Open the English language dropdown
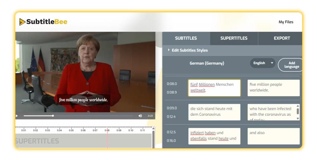 tap(262, 63)
